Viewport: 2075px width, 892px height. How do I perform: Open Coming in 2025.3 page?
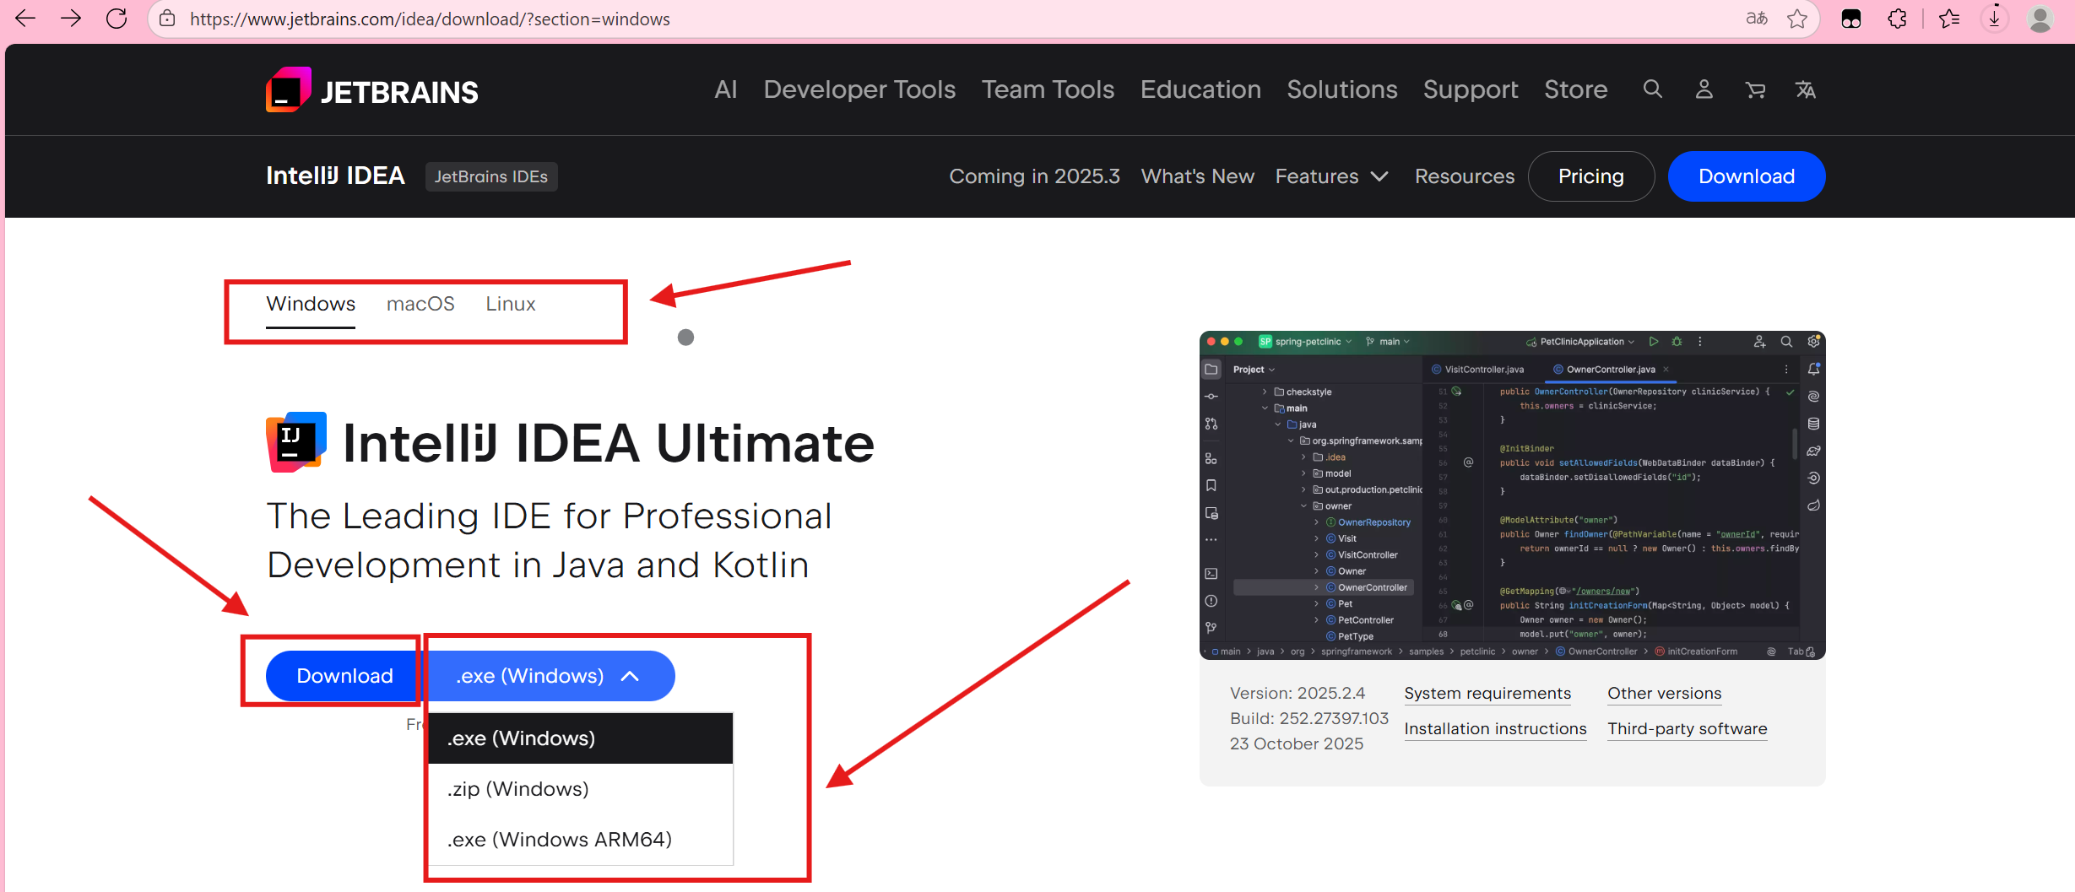(x=1034, y=176)
